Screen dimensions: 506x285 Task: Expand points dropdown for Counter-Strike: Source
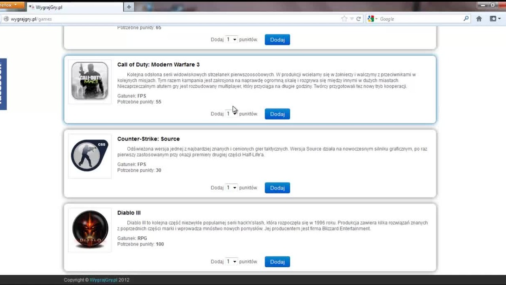(x=231, y=188)
